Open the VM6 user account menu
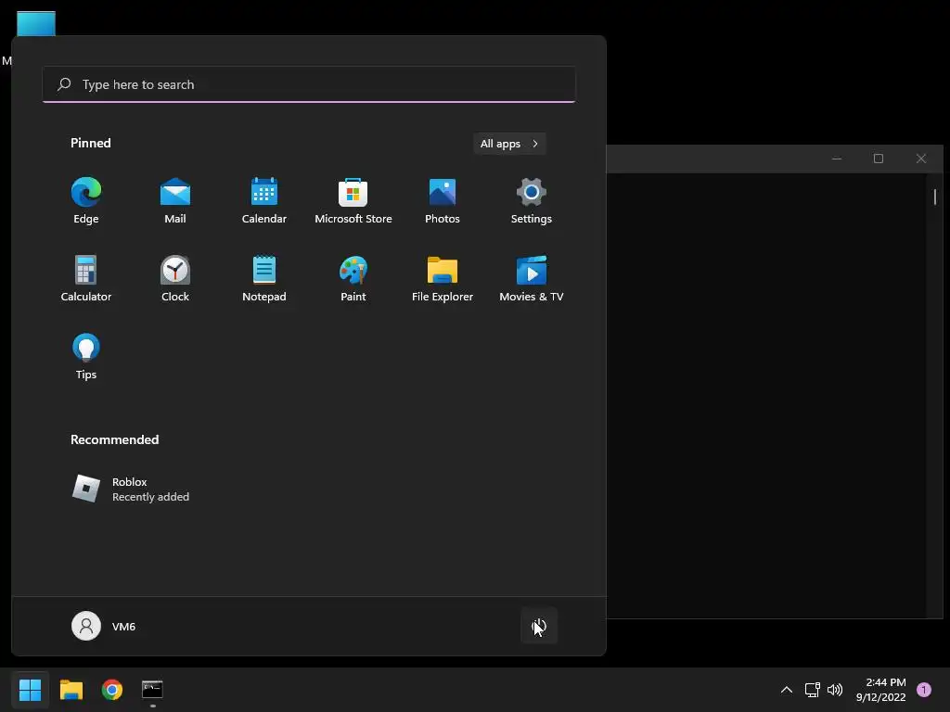Screen dimensions: 950x712 pos(104,626)
